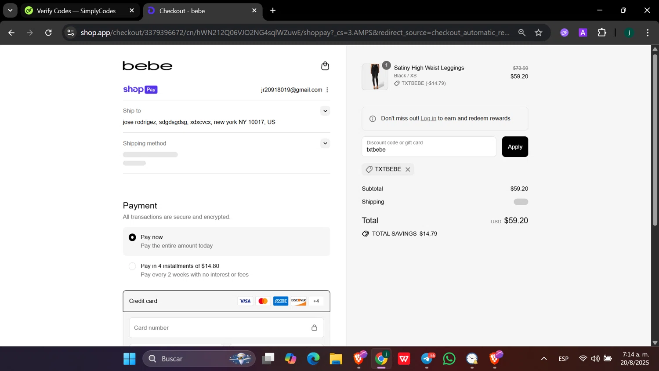Close the Verify Codes tab
The height and width of the screenshot is (371, 659).
(132, 11)
